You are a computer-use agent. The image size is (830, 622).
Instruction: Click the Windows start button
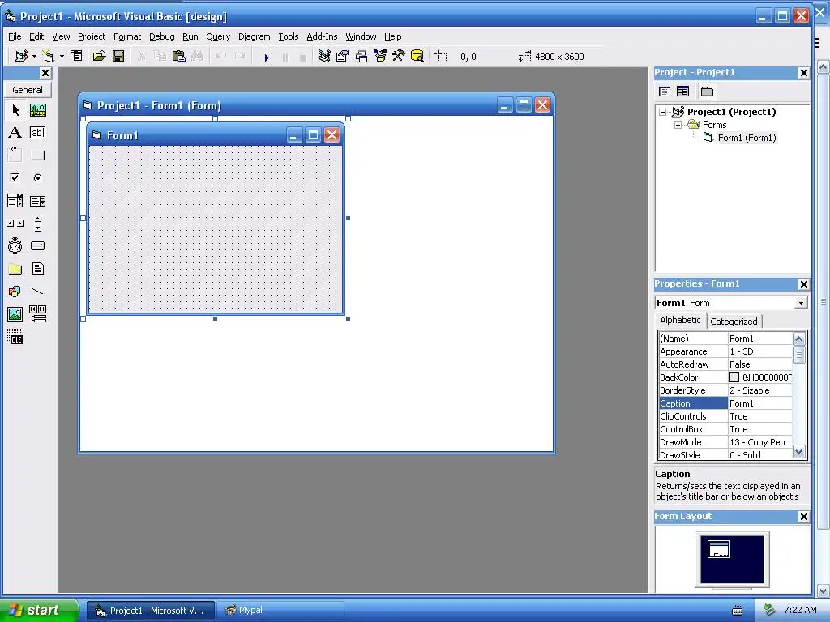[x=38, y=611]
